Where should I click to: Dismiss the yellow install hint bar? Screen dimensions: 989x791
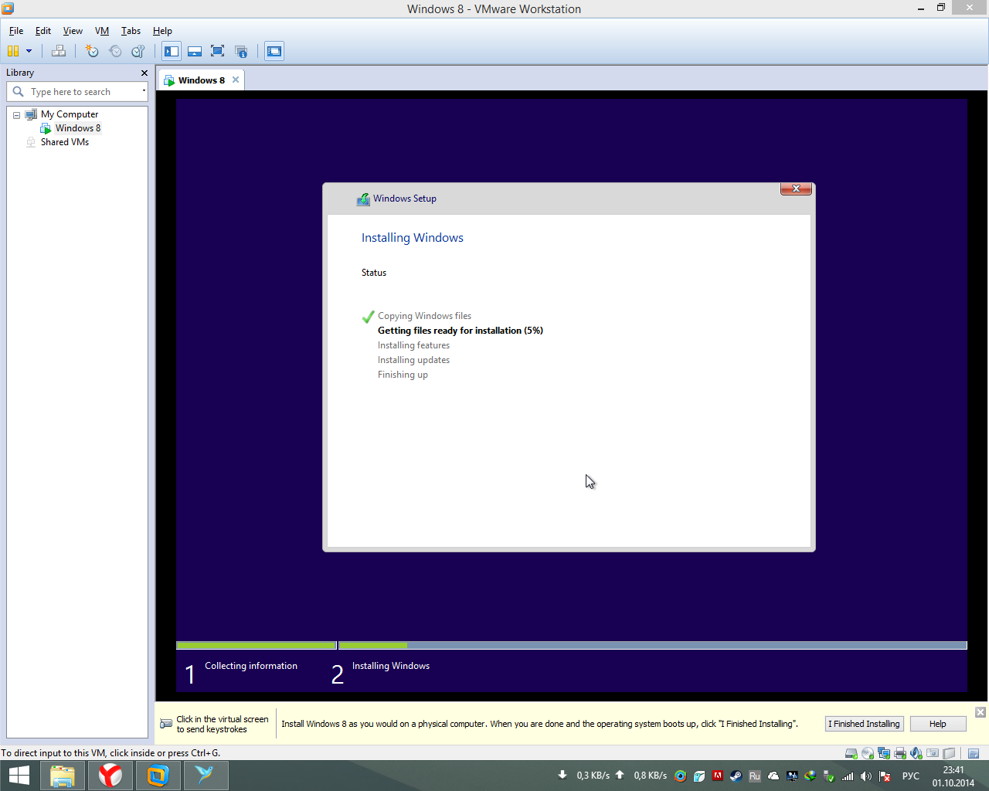pyautogui.click(x=980, y=712)
